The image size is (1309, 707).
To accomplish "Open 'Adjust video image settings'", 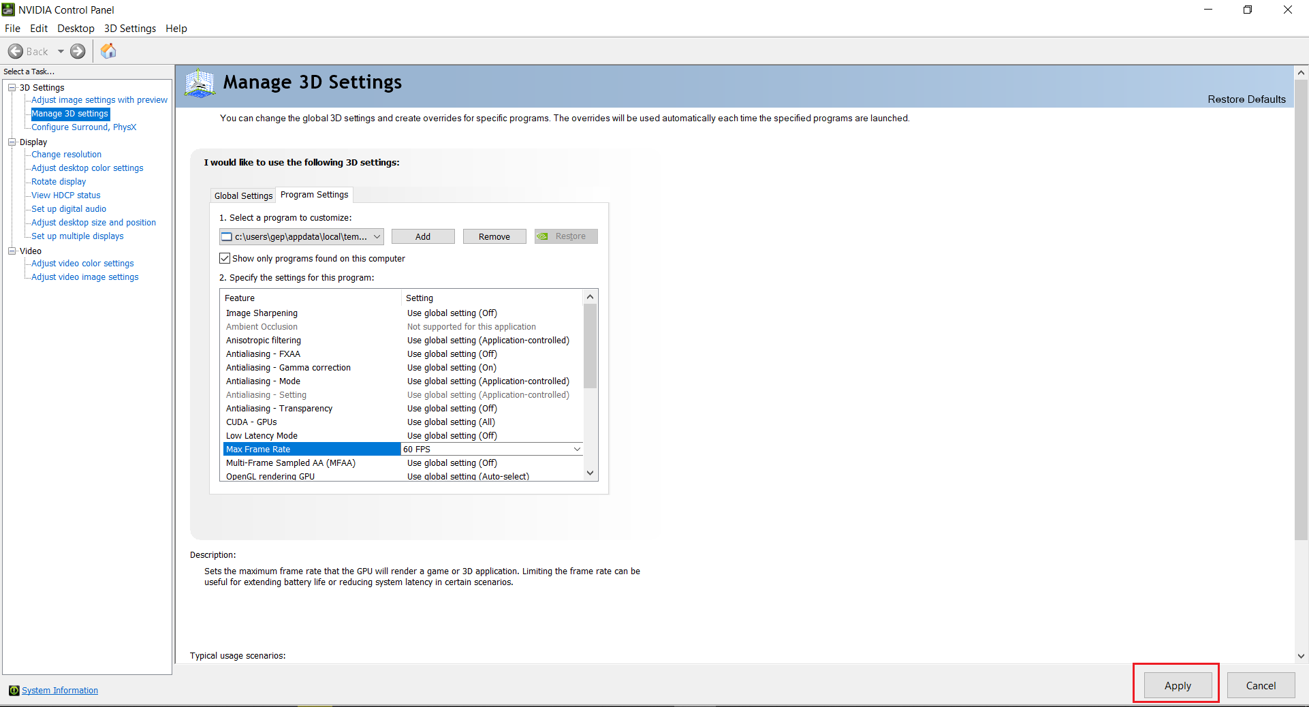I will 84,277.
